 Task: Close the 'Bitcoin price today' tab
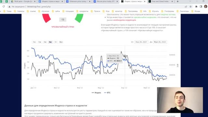point(117,1)
